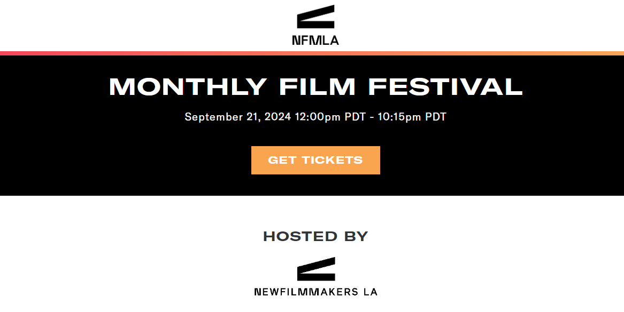Click the word MONTHLY in the banner title
The image size is (624, 312).
188,86
